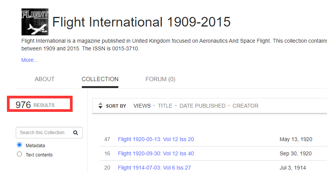Viewport: 327px width, 173px height.
Task: Click the SORT BY label
Action: point(116,106)
